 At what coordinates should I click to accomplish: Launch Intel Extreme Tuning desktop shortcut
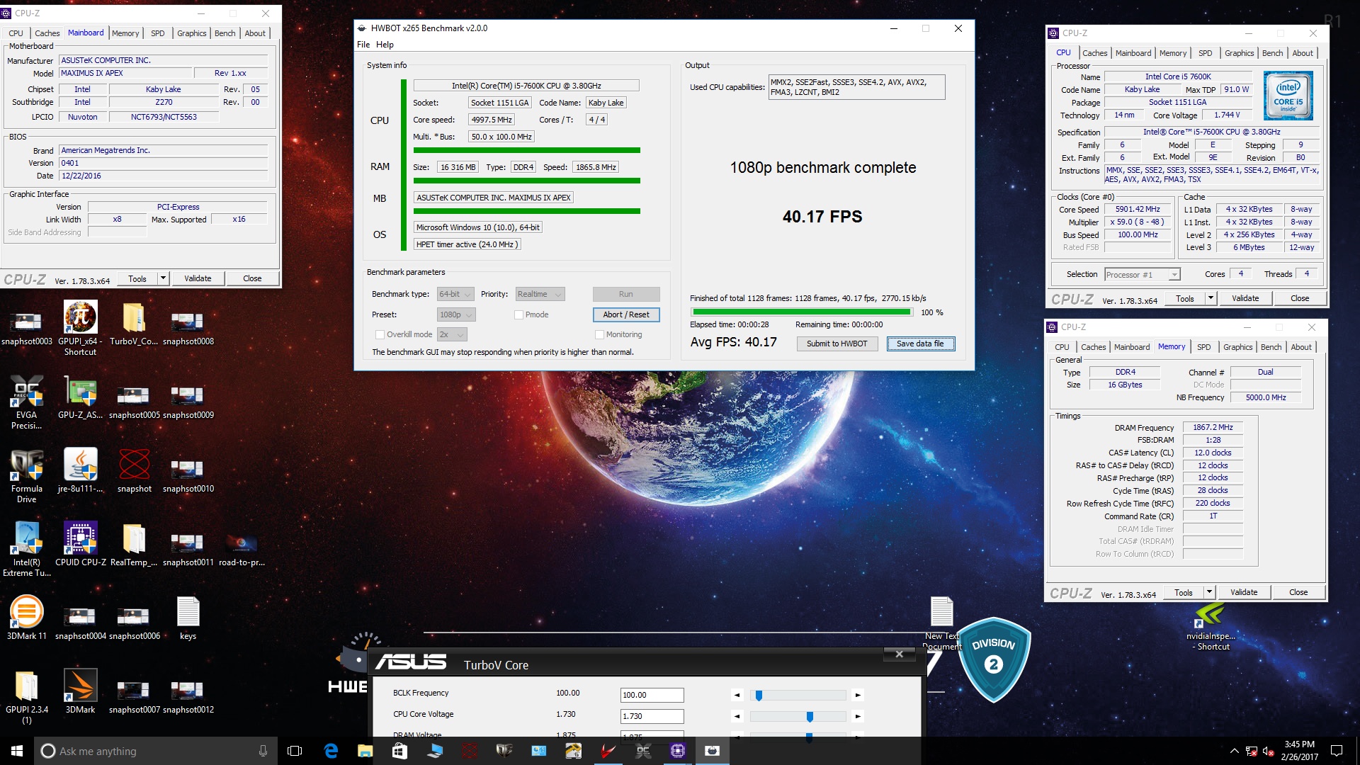pyautogui.click(x=27, y=549)
